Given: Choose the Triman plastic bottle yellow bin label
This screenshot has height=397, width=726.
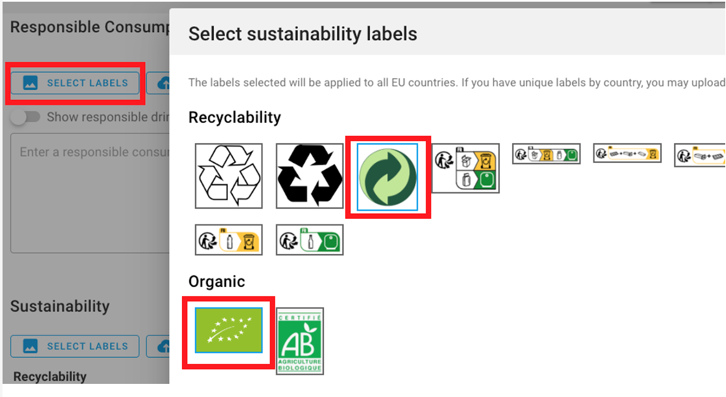Looking at the screenshot, I should pyautogui.click(x=229, y=240).
